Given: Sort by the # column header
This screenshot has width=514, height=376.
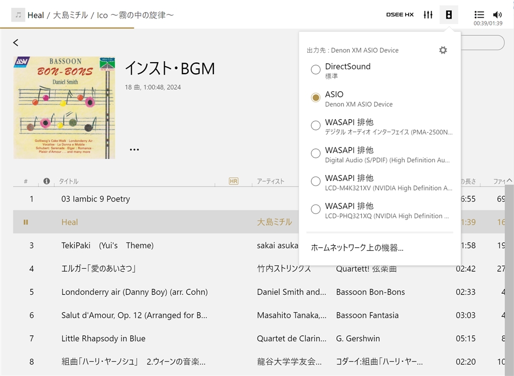Looking at the screenshot, I should pyautogui.click(x=26, y=181).
